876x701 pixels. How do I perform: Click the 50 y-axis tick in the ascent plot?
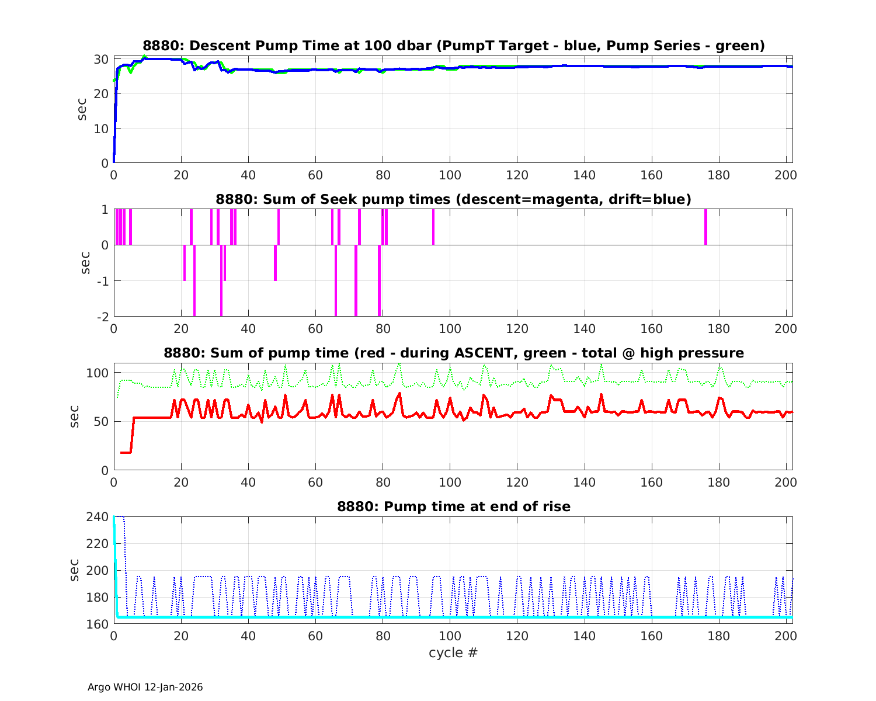[x=102, y=422]
